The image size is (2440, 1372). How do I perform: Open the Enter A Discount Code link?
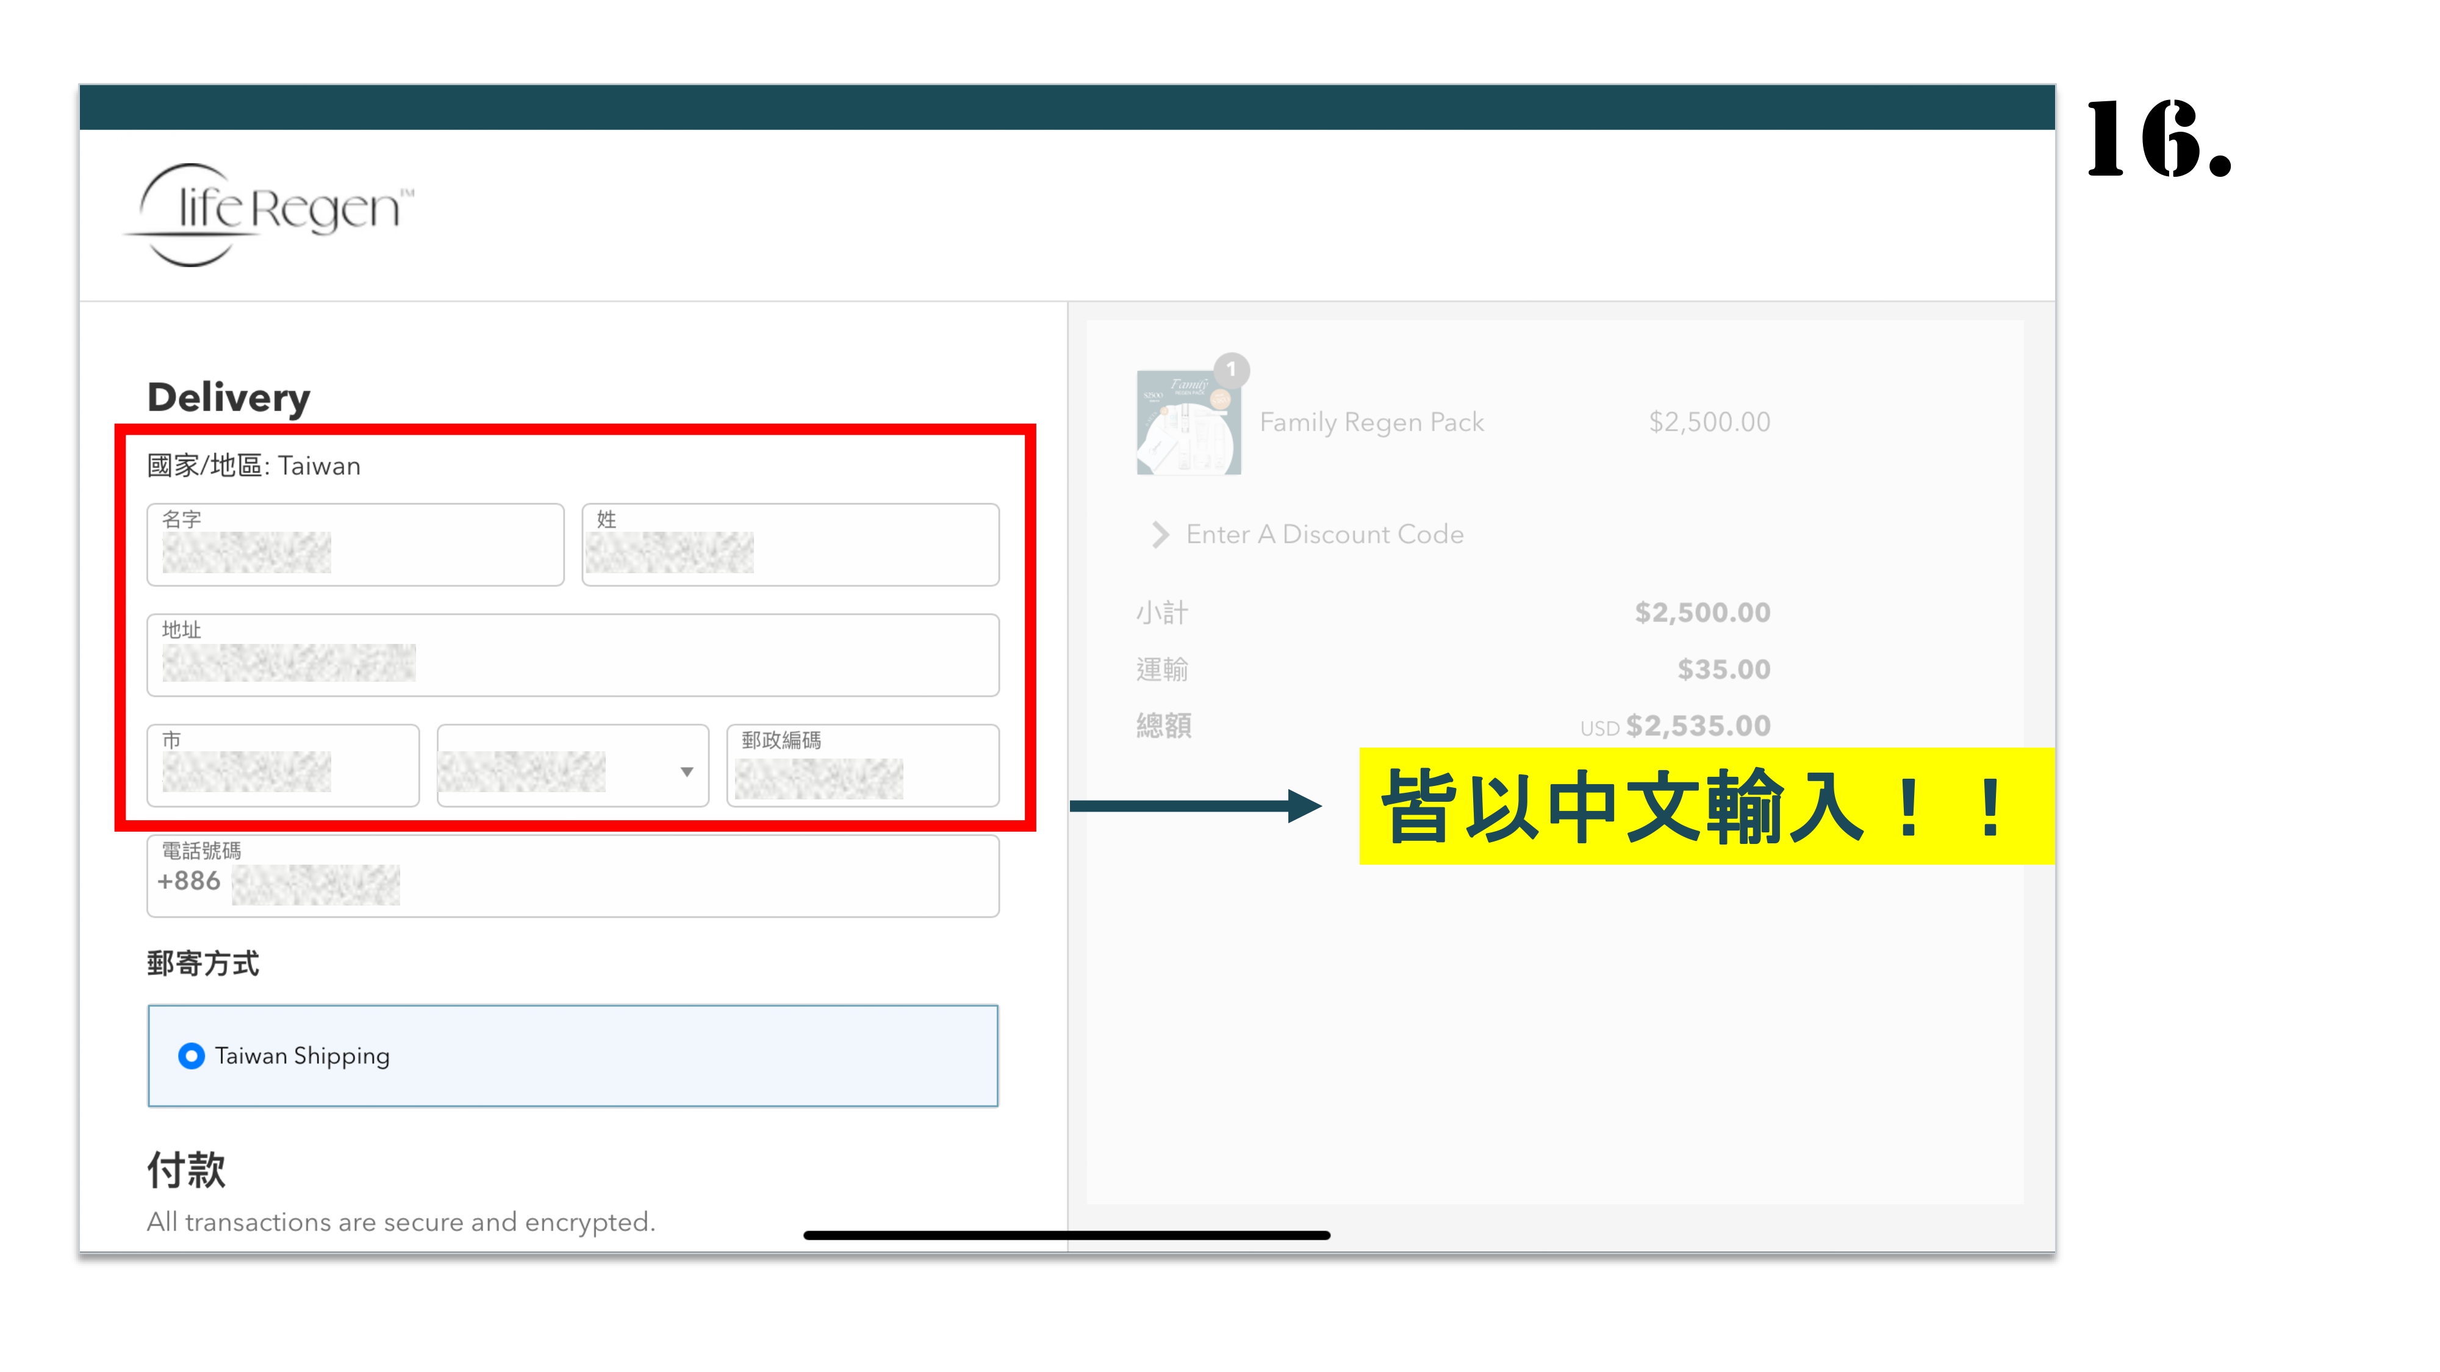[x=1324, y=535]
